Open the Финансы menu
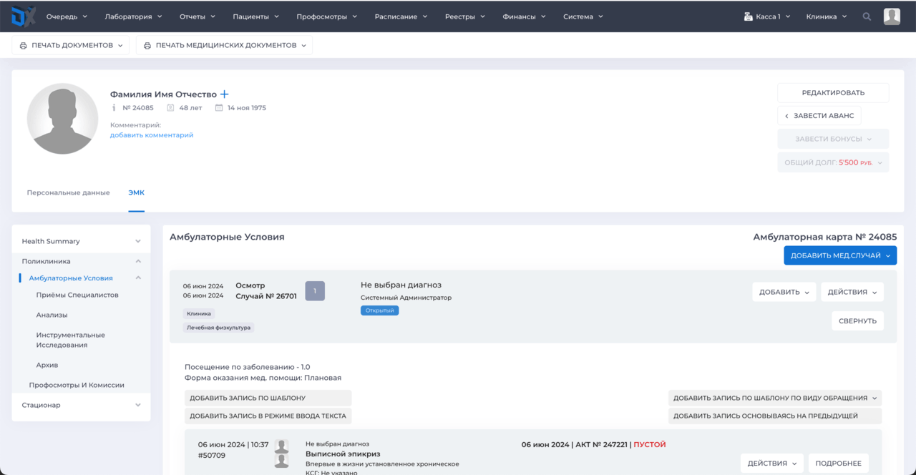Viewport: 916px width, 475px height. coord(524,16)
